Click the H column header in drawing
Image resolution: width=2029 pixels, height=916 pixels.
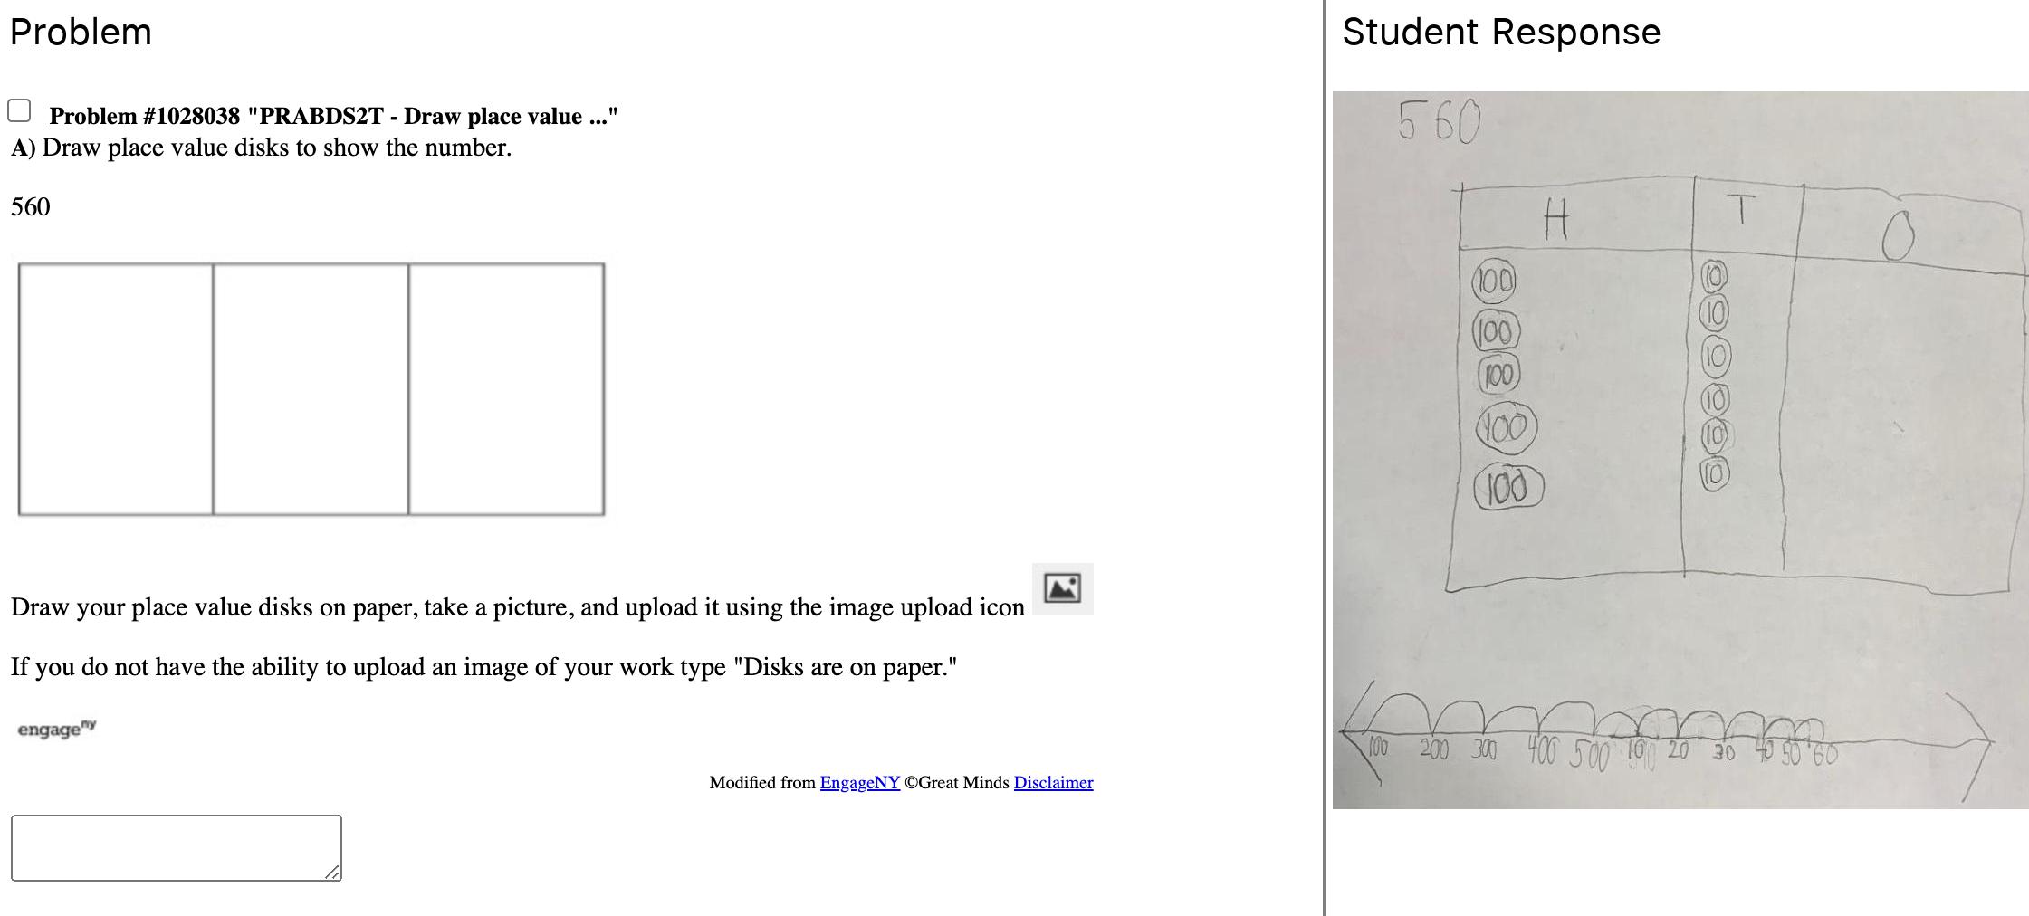click(1555, 220)
